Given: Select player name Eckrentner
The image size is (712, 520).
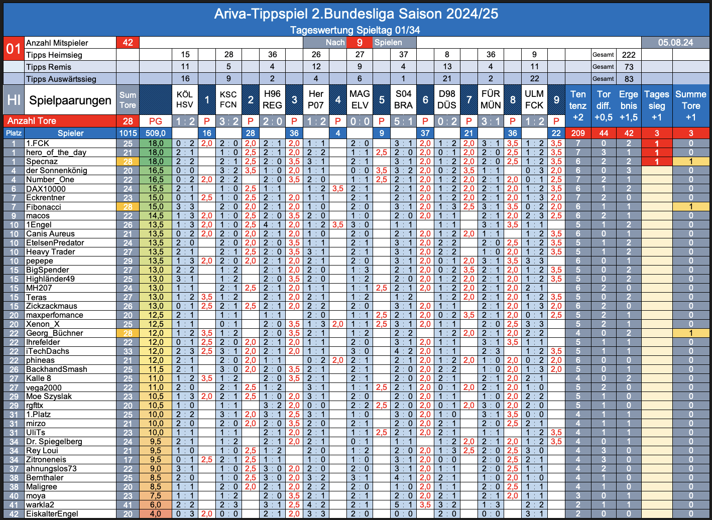Looking at the screenshot, I should point(46,197).
